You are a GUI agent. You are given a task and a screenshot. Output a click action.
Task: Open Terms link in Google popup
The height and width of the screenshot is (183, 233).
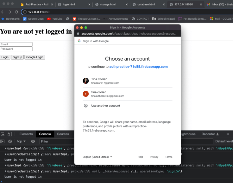pyautogui.click(x=169, y=157)
